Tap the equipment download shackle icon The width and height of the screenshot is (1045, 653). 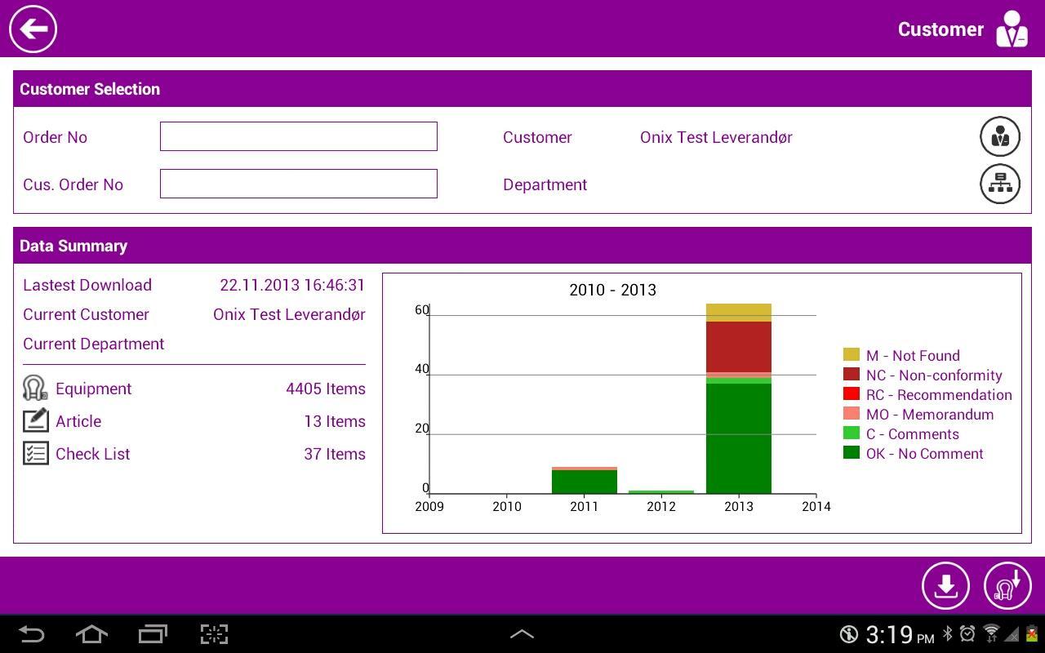pos(1007,585)
